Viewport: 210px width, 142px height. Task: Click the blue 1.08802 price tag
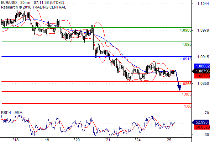[202, 66]
